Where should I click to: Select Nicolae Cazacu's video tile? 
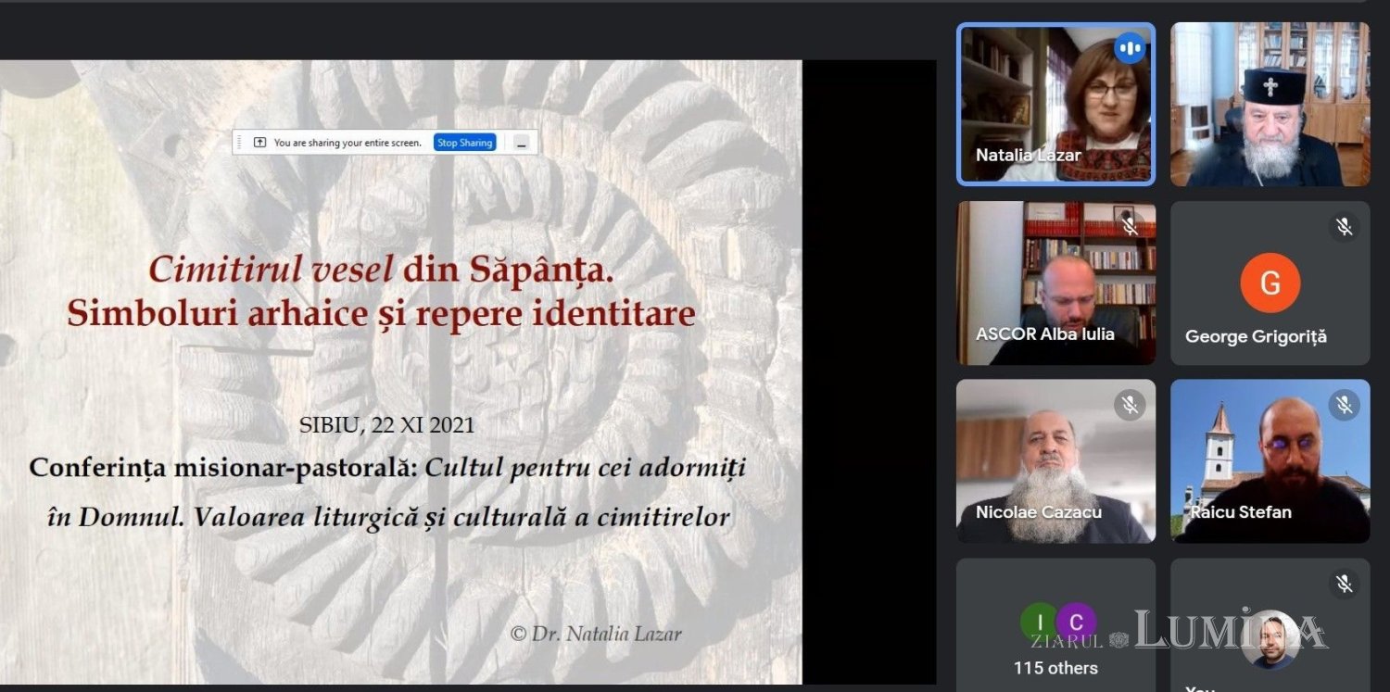(x=1055, y=460)
